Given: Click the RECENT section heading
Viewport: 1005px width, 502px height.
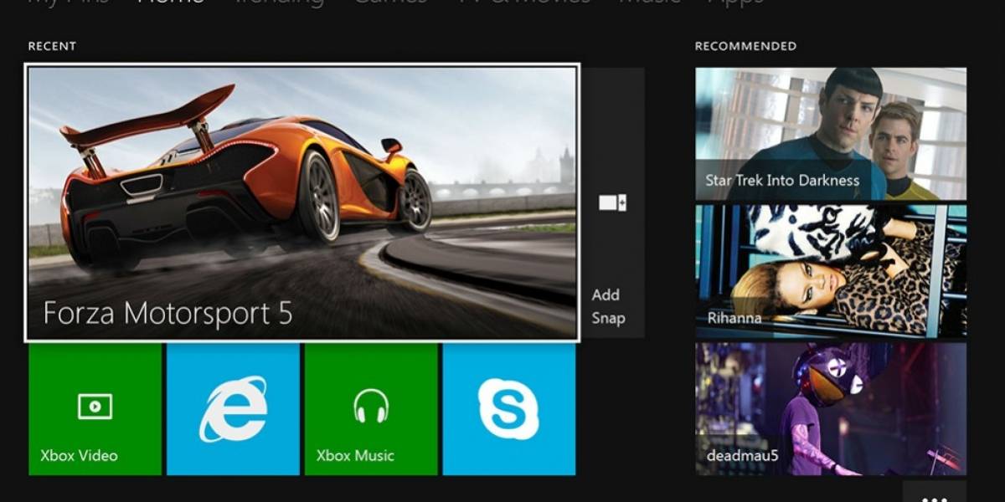Looking at the screenshot, I should click(x=50, y=46).
